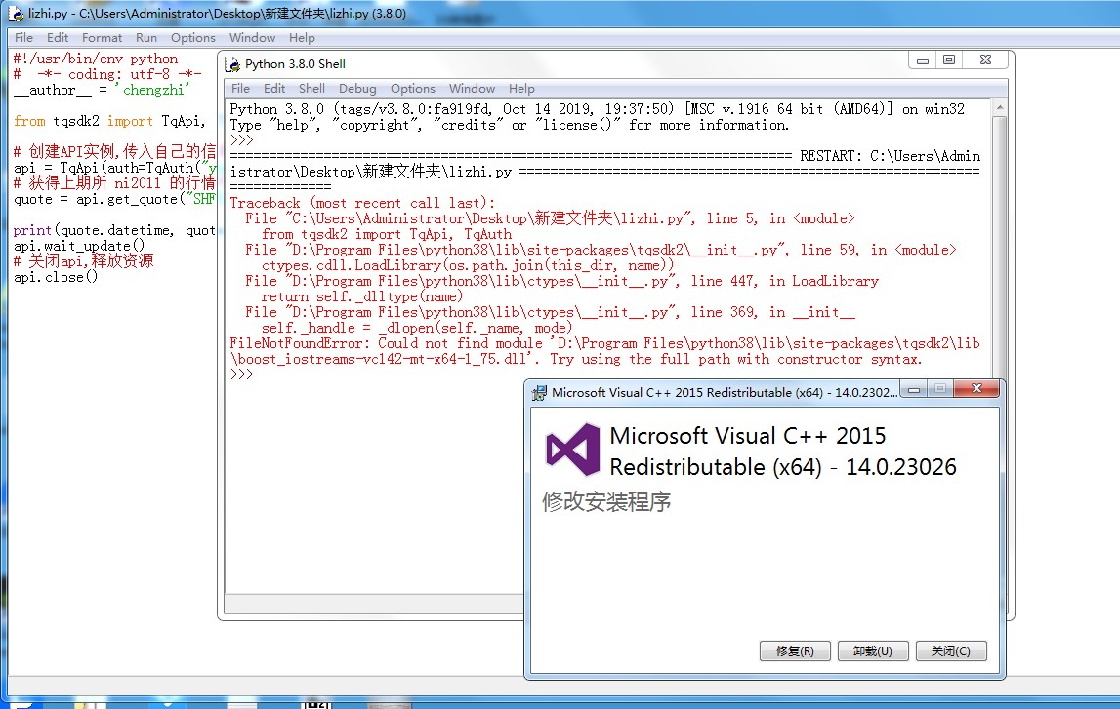Screen dimensions: 1120x709
Task: Click "Traceback (most recent call last):" in Shell
Action: pyautogui.click(x=363, y=203)
